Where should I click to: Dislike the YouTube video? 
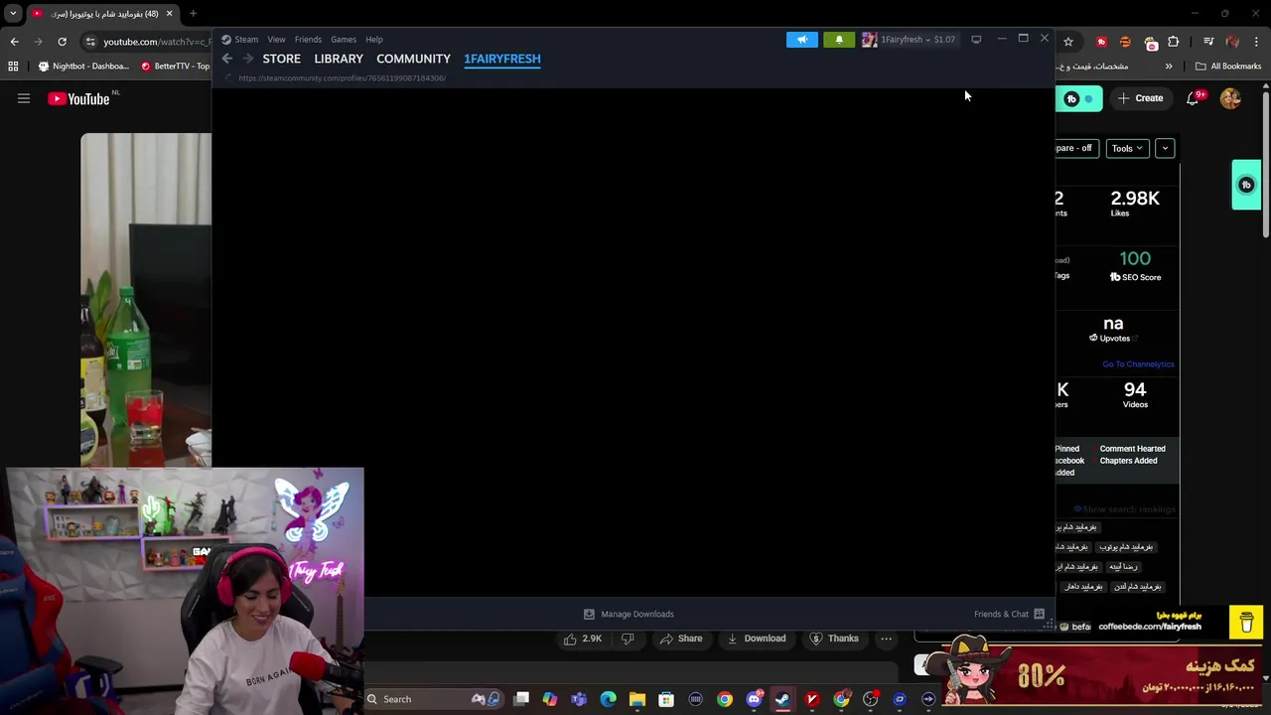(x=628, y=639)
